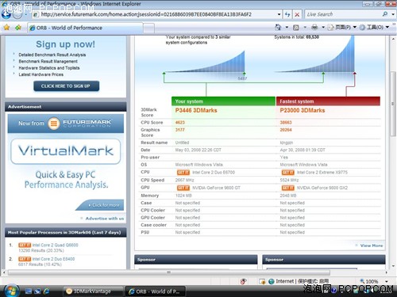Open the recent pages dropdown beside Forward button
Screen dimensions: 397x297
pos(25,14)
